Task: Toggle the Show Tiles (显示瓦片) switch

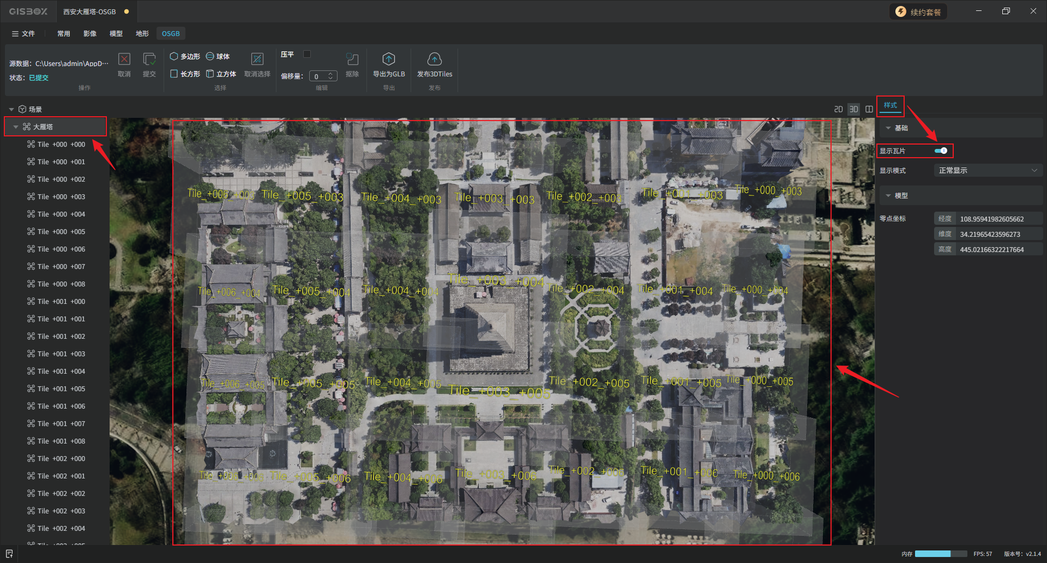Action: click(x=941, y=151)
